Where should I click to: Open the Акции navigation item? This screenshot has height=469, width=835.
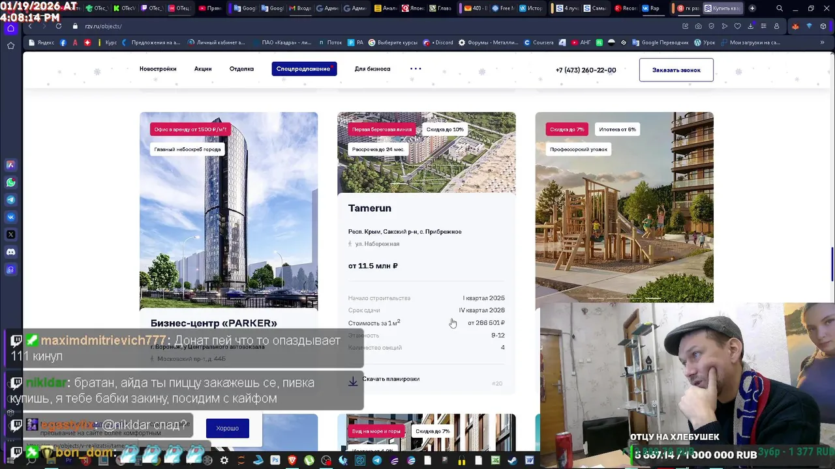[x=203, y=68]
